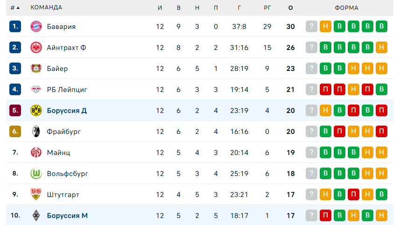Click Bavaria's orange Н form badge
This screenshot has height=225, width=400.
(x=325, y=27)
